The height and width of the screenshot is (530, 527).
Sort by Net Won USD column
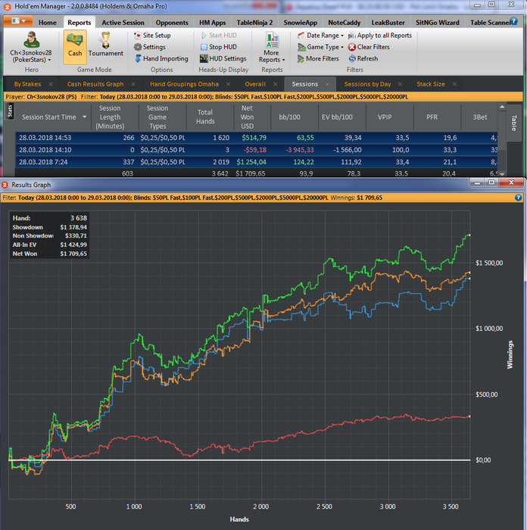(247, 117)
